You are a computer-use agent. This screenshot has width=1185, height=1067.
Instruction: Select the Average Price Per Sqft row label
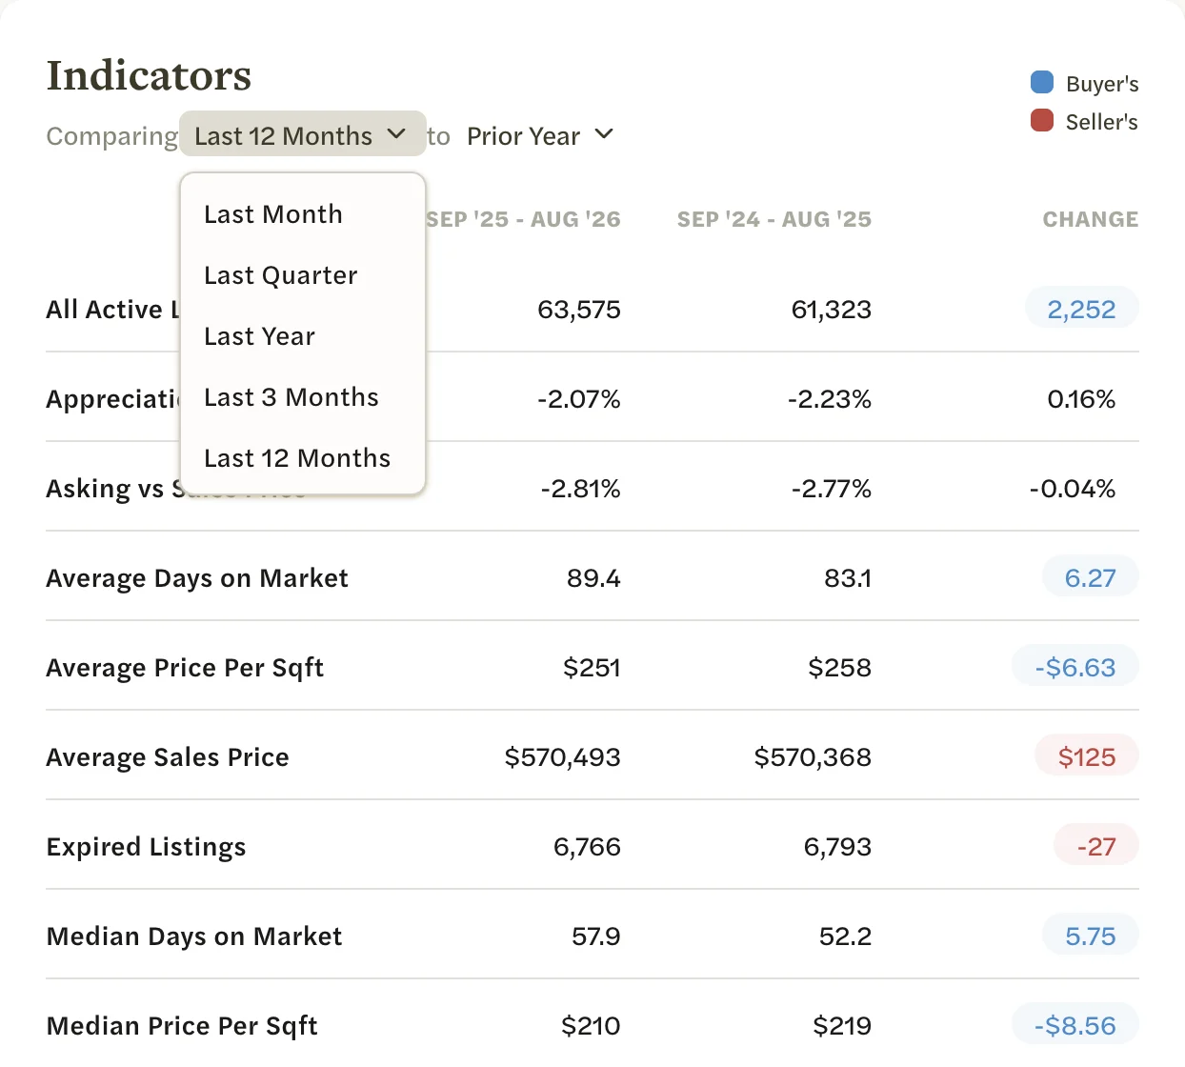[x=185, y=668]
